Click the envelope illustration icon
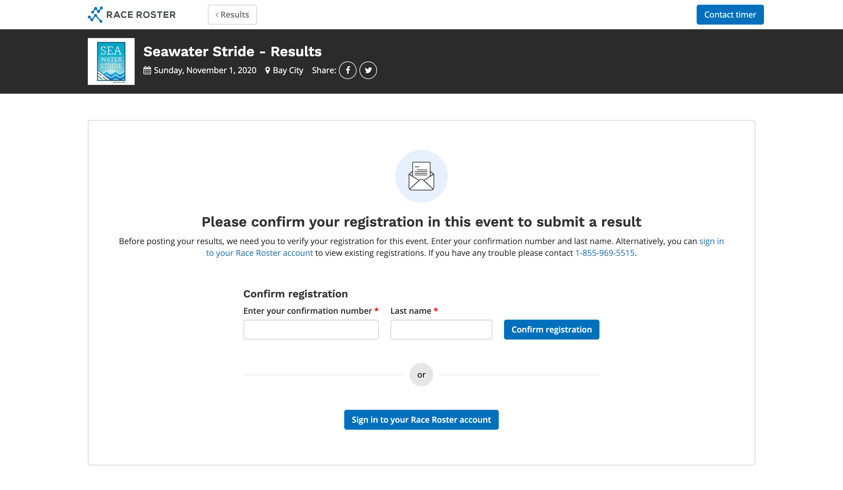843x490 pixels. pyautogui.click(x=421, y=176)
